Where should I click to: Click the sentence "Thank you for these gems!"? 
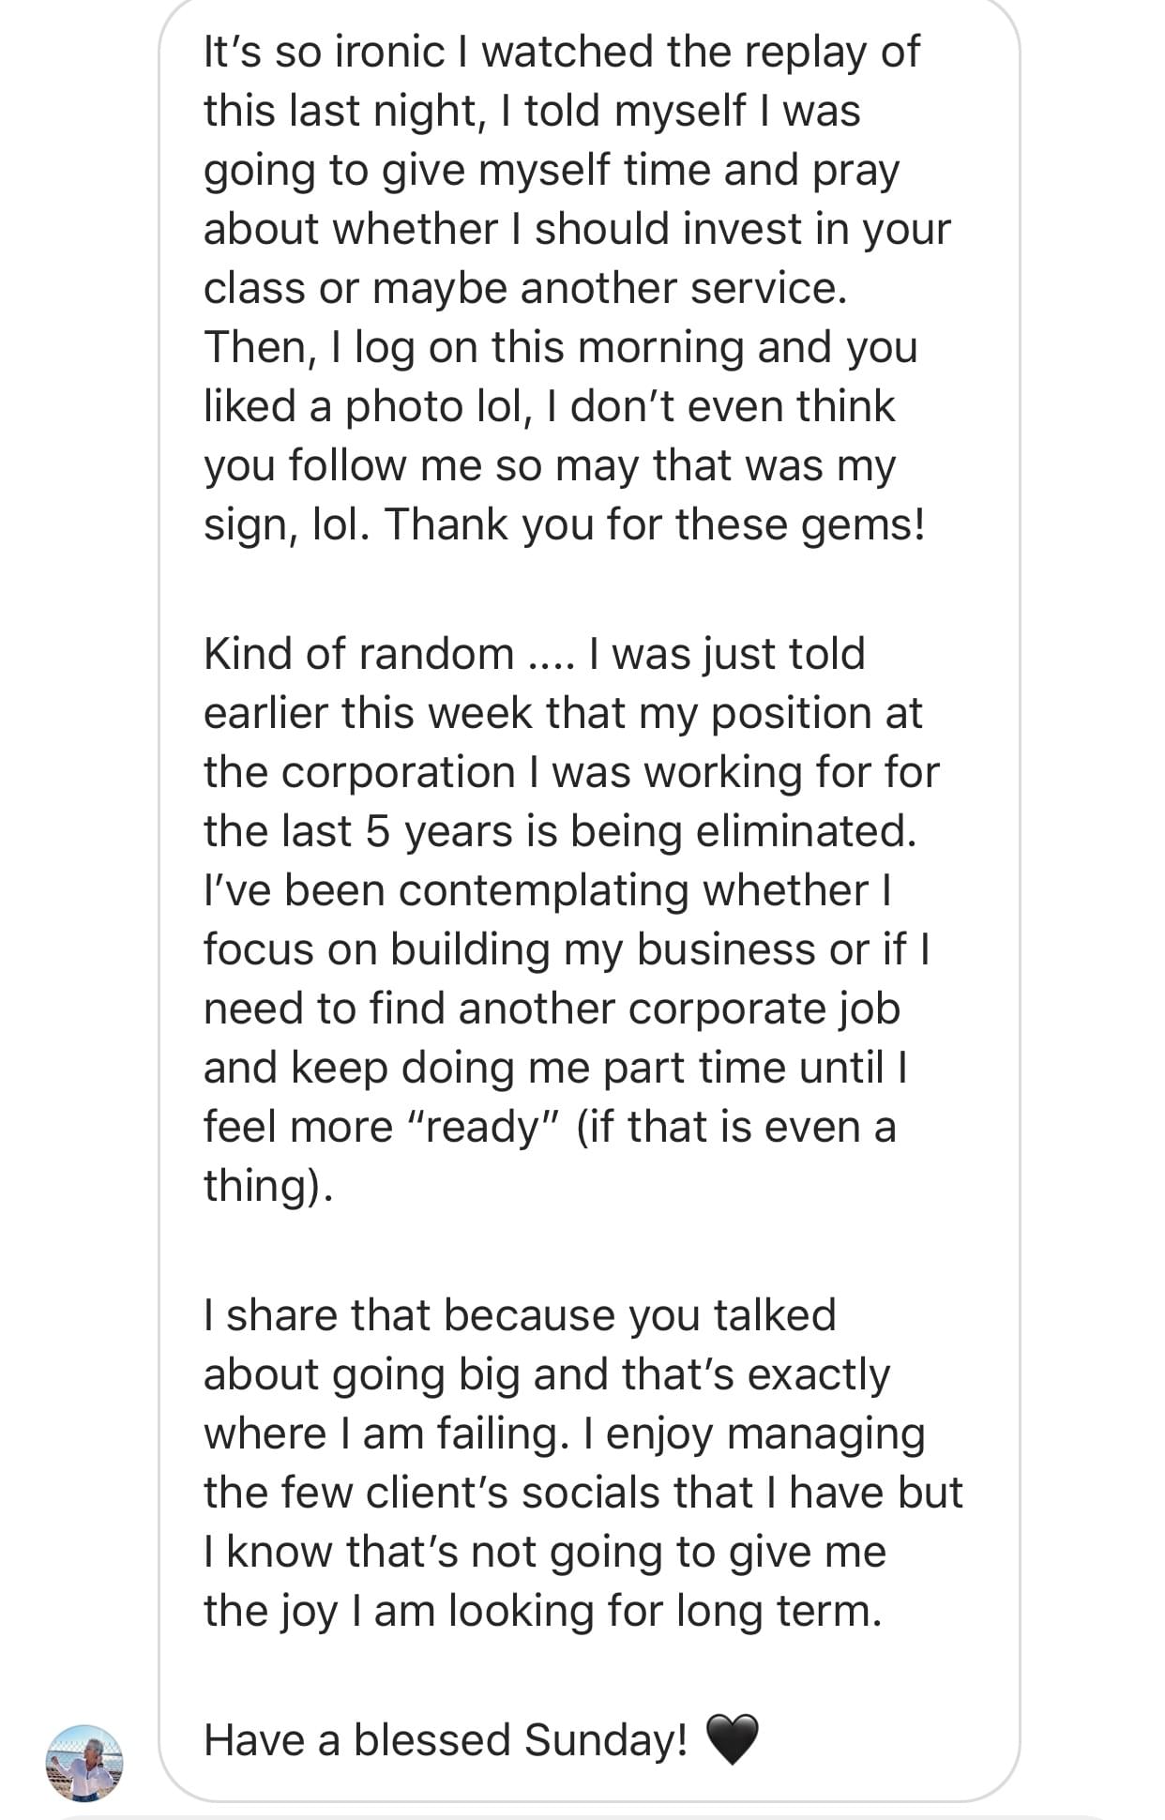point(655,523)
